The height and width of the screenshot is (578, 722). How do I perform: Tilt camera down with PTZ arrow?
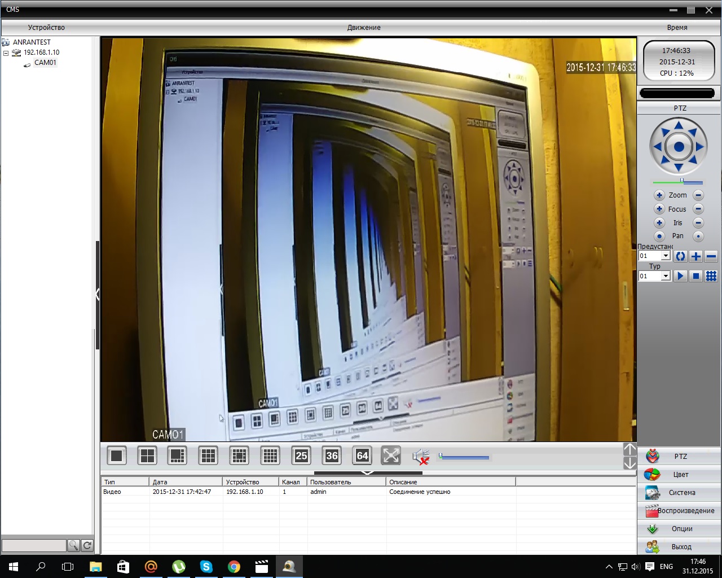[x=679, y=168]
